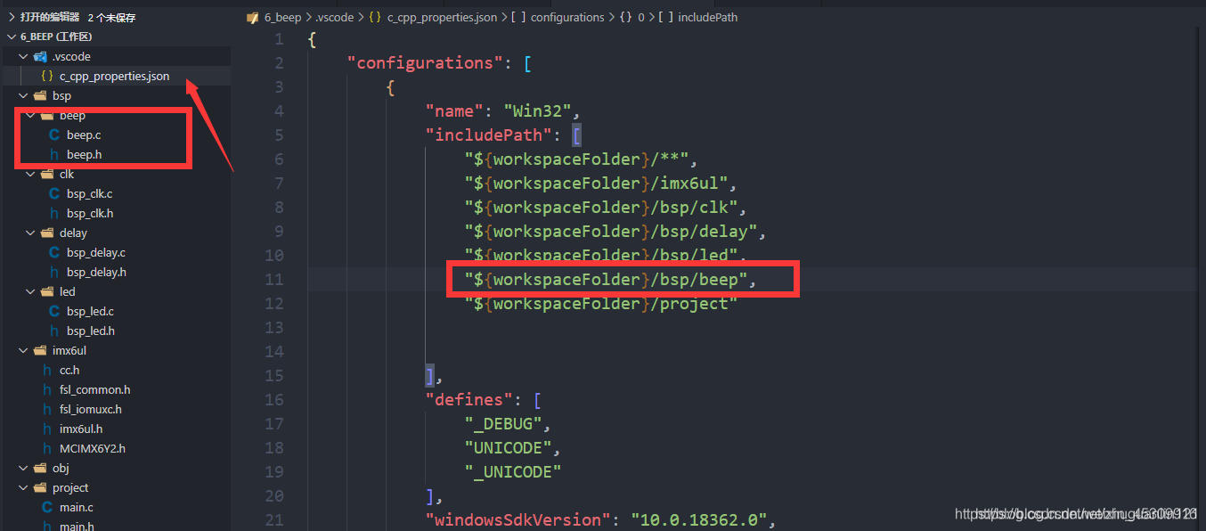This screenshot has height=531, width=1206.
Task: Click the header icon of fsl_common.h
Action: tap(47, 389)
